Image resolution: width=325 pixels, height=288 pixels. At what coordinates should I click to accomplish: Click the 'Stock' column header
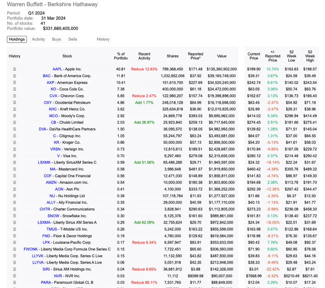pyautogui.click(x=67, y=56)
